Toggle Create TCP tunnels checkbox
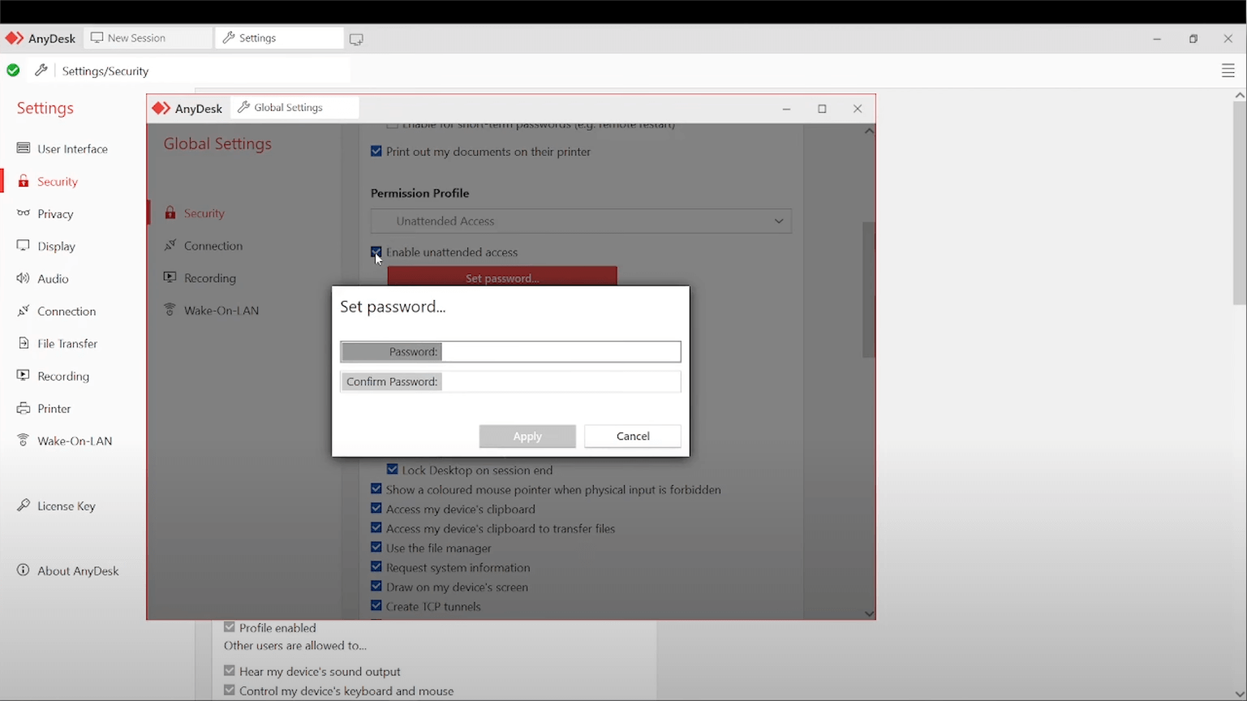The image size is (1247, 701). [x=376, y=606]
